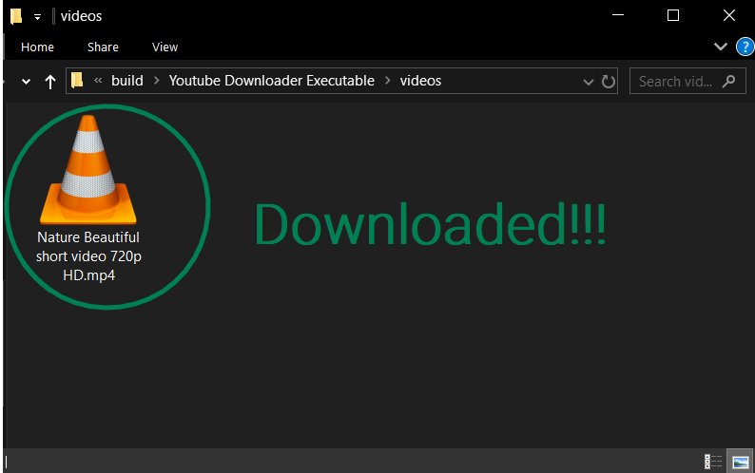Open the Home ribbon tab

coord(37,47)
